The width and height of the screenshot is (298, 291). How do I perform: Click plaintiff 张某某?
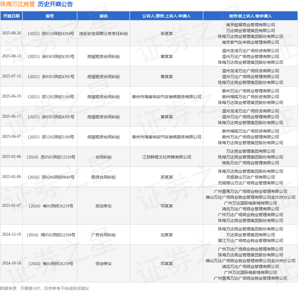click(167, 34)
